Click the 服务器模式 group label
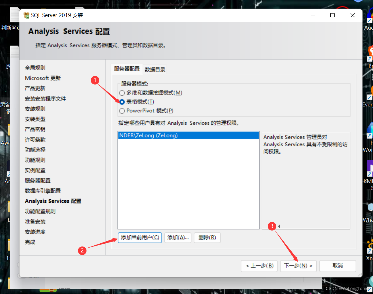This screenshot has width=373, height=294. pyautogui.click(x=135, y=84)
